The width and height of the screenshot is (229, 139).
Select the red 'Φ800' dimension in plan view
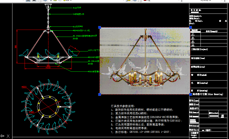click(24, 87)
